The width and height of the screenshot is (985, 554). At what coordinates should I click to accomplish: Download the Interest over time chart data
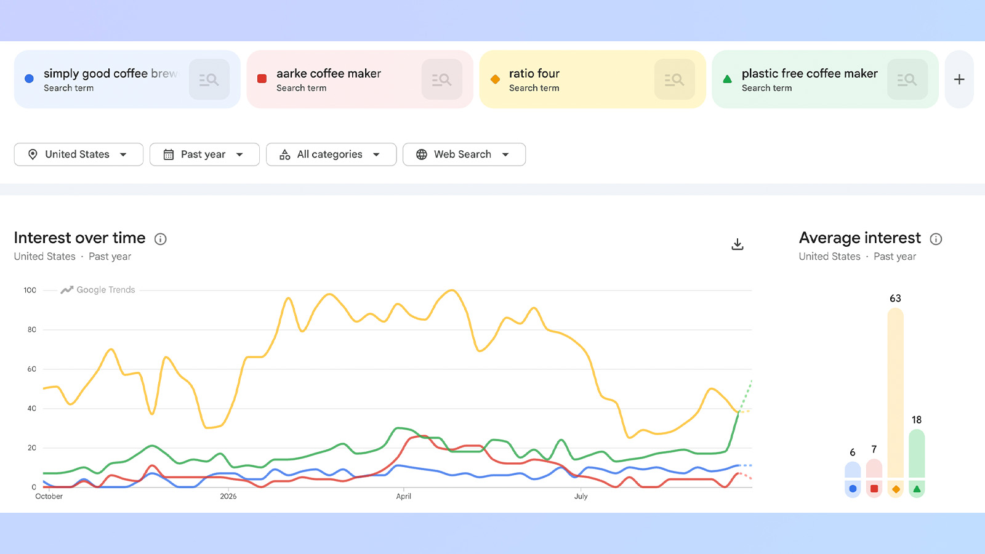tap(738, 244)
